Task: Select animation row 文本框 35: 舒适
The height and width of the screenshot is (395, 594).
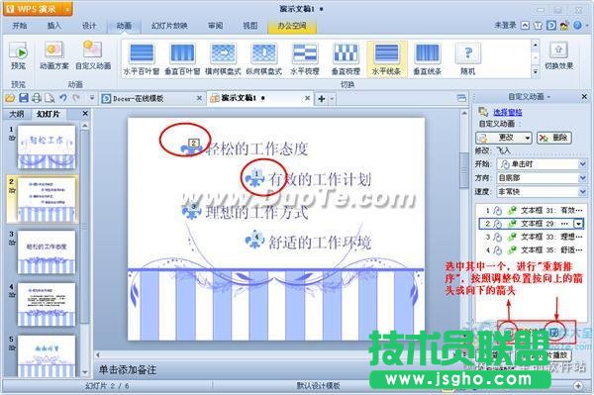Action: point(531,249)
